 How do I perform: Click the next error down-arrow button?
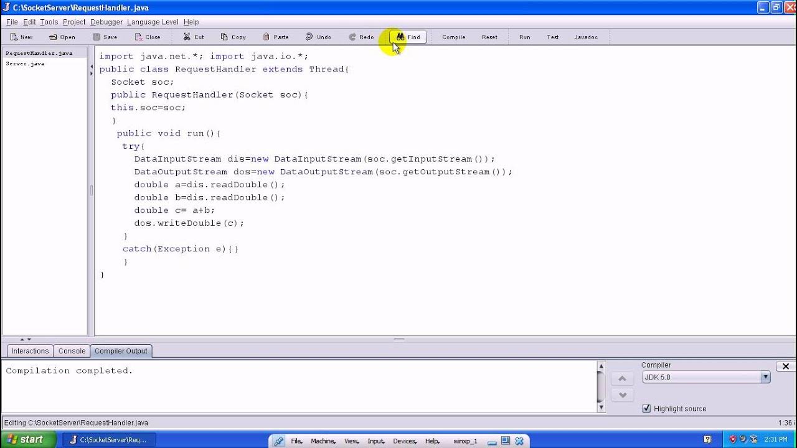[622, 395]
